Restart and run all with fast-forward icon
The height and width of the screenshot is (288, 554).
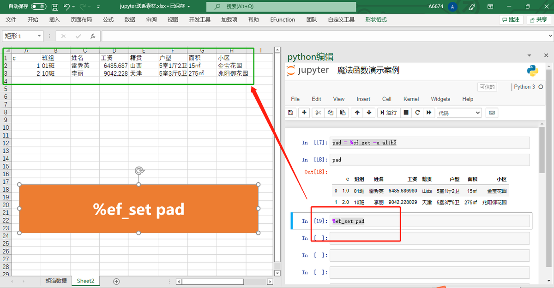(x=429, y=113)
